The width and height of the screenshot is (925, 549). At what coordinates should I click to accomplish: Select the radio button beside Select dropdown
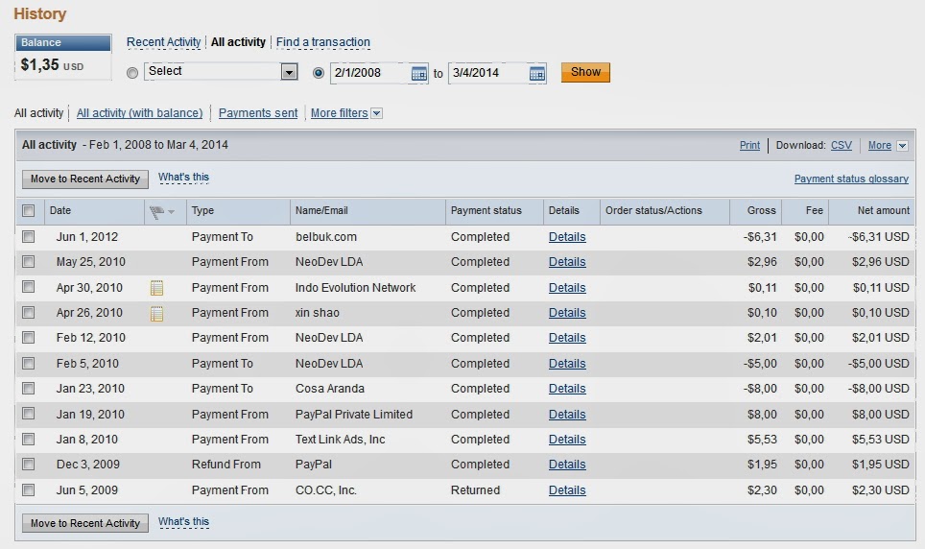(132, 73)
